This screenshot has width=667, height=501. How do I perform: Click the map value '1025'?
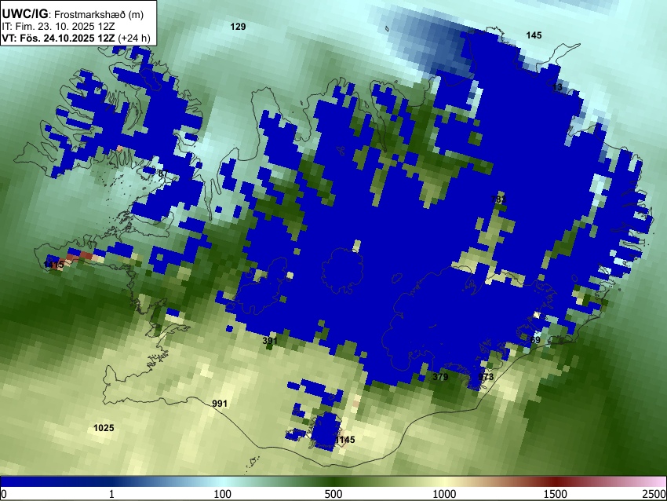click(x=104, y=428)
